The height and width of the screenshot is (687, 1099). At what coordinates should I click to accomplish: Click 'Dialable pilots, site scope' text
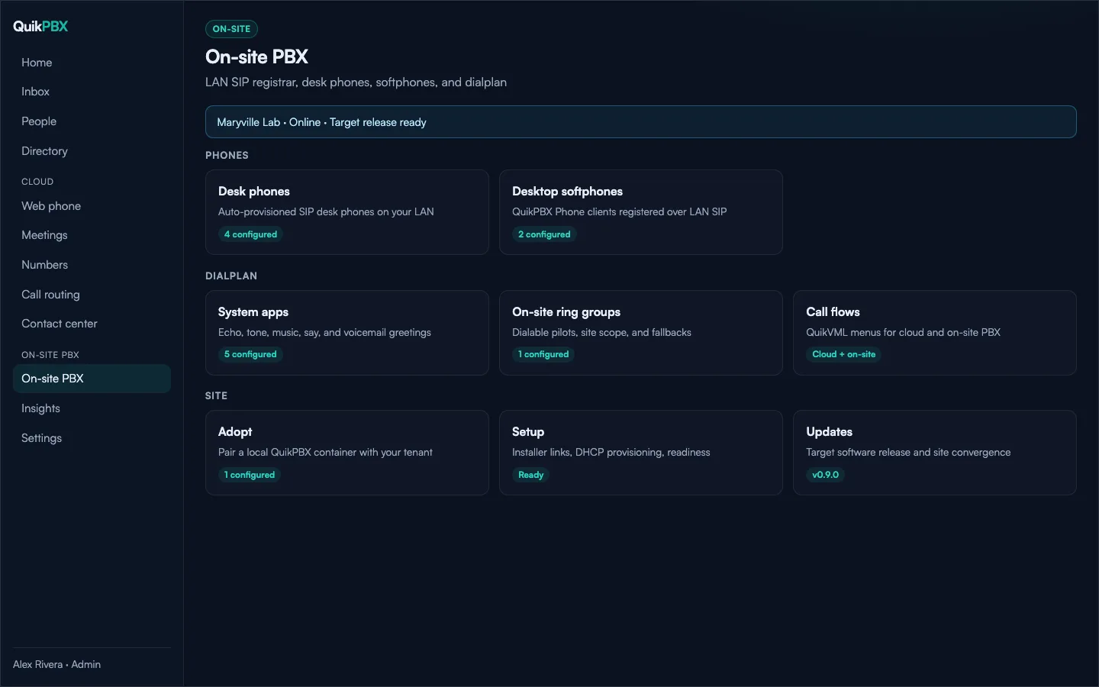pos(601,333)
